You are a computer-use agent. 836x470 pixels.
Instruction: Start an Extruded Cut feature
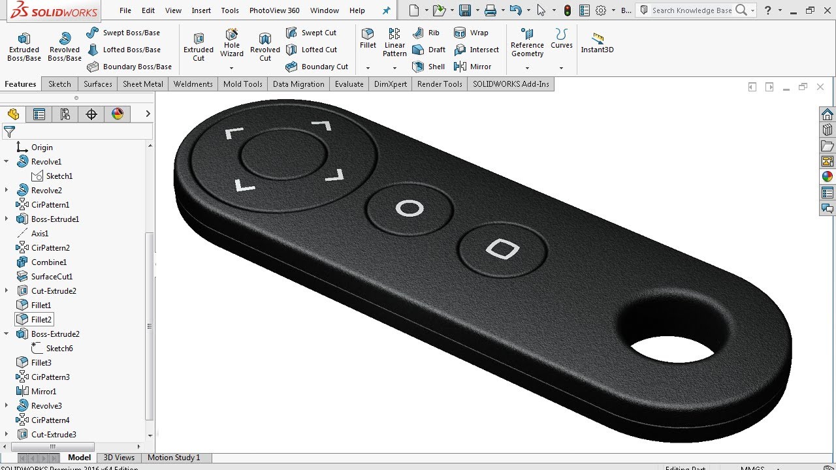coord(199,47)
